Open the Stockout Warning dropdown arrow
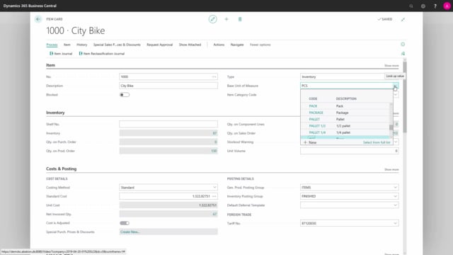The image size is (453, 255). point(396,142)
